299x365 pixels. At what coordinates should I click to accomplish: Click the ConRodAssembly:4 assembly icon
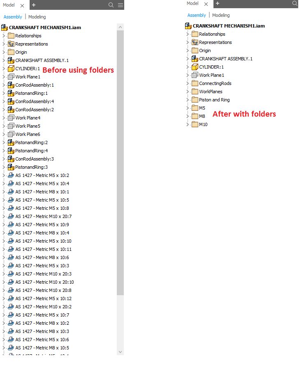[x=11, y=101]
